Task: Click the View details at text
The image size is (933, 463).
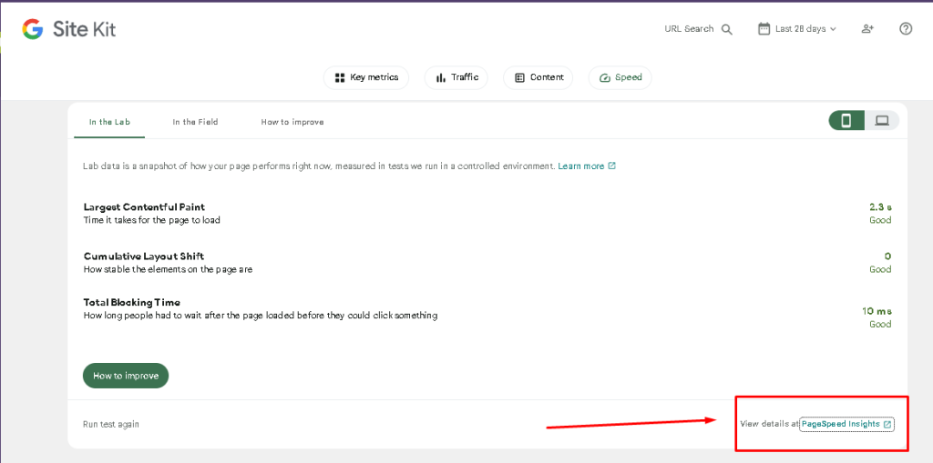Action: [769, 425]
